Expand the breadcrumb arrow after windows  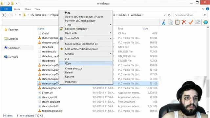[143, 15]
